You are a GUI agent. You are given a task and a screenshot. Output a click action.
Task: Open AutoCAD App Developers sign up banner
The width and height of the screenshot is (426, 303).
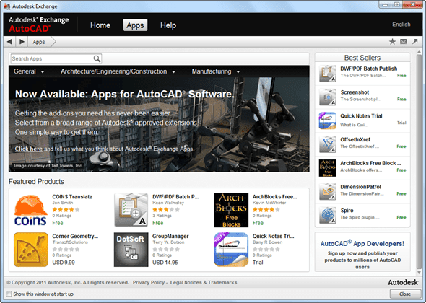362,251
